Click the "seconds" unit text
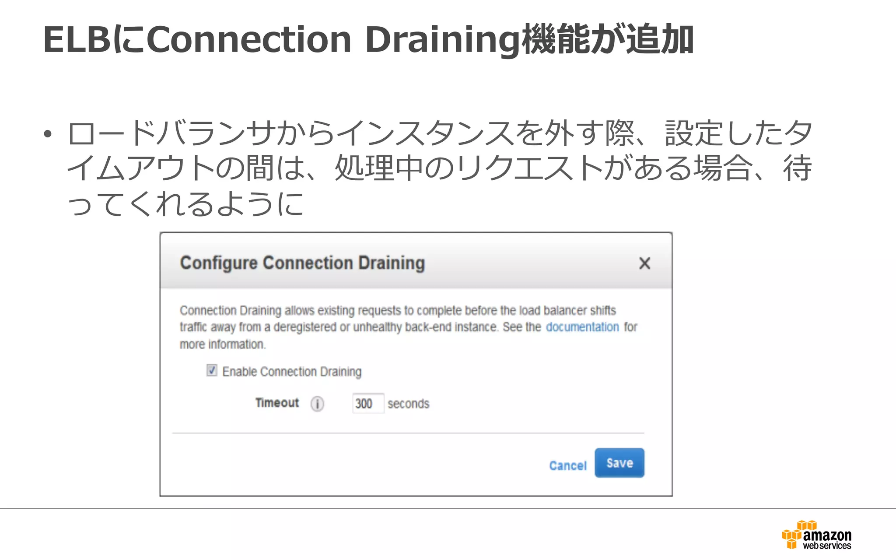This screenshot has width=896, height=560. pos(408,403)
